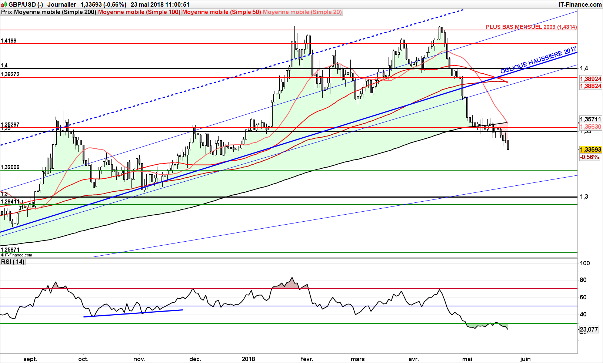The width and height of the screenshot is (603, 363).
Task: Click the 23,077 RSI value tag
Action: click(589, 329)
